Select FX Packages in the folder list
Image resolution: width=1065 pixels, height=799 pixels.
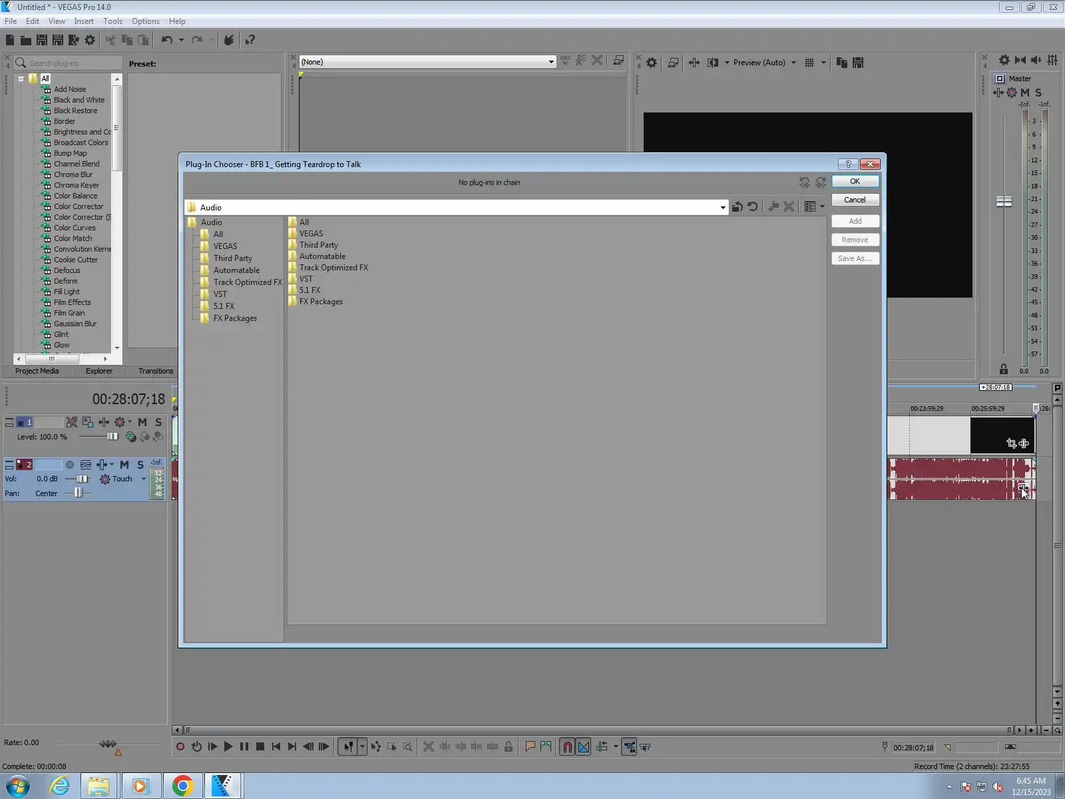(321, 302)
